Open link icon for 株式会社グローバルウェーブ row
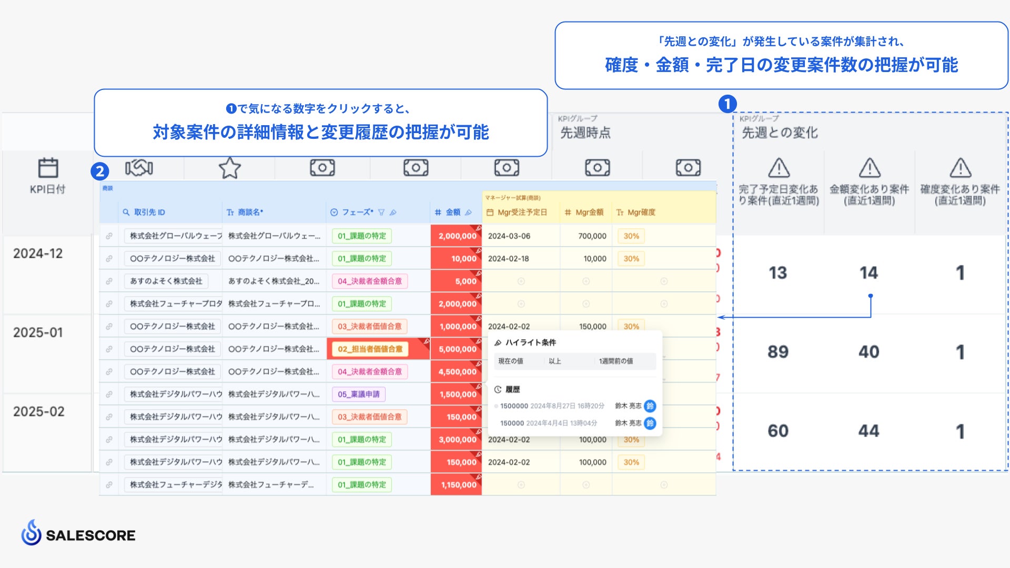Image resolution: width=1010 pixels, height=568 pixels. tap(109, 236)
